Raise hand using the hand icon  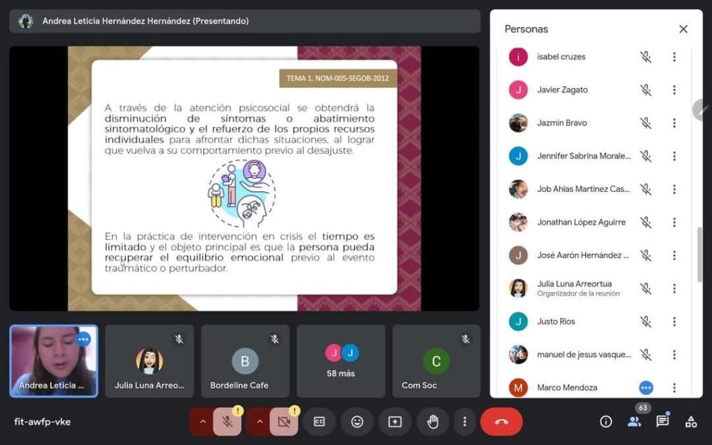click(432, 421)
